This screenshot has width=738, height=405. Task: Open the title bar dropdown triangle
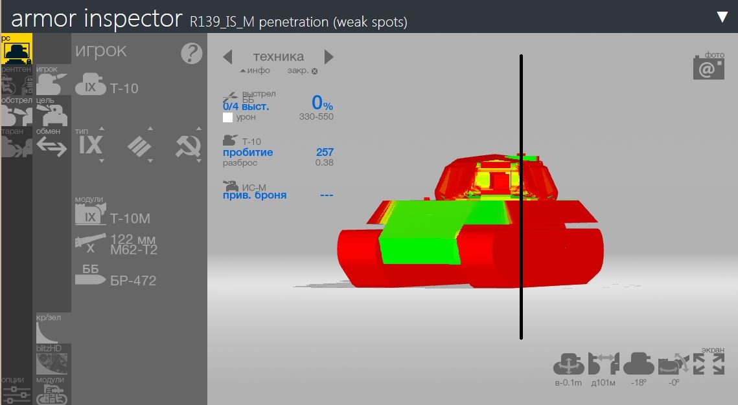[722, 17]
